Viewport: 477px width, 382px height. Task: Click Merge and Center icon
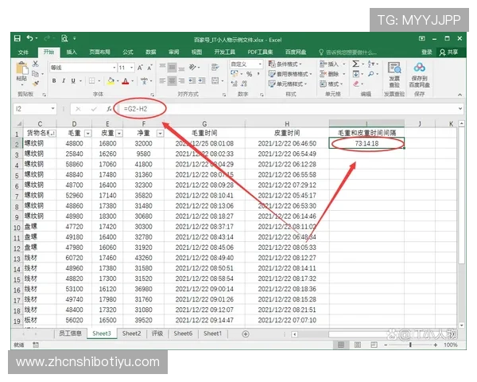(x=215, y=80)
